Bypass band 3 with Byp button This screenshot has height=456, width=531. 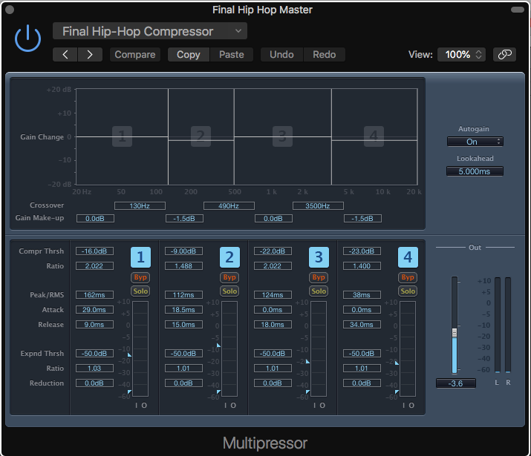coord(319,277)
